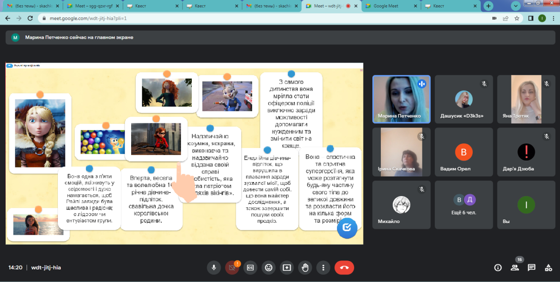Turn on the camera in call bar
Screen dimensions: 560x282
tap(231, 268)
